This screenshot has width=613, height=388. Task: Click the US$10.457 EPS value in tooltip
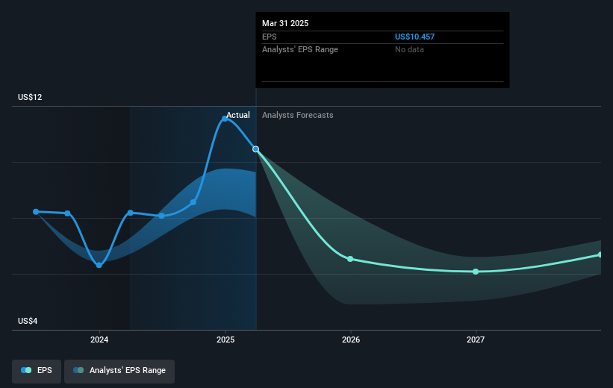pos(414,37)
